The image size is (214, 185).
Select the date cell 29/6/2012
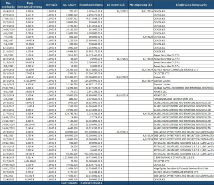pyautogui.click(x=8, y=15)
